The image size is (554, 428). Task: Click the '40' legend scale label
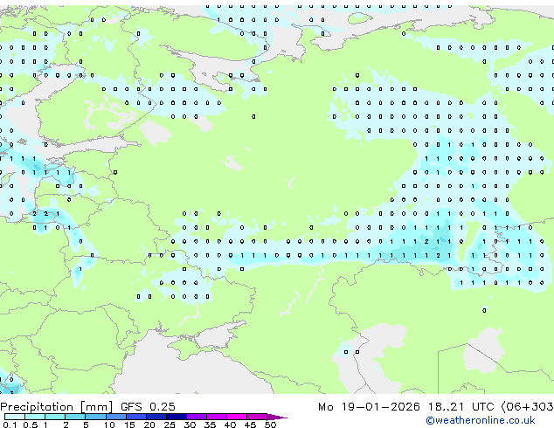(x=230, y=425)
